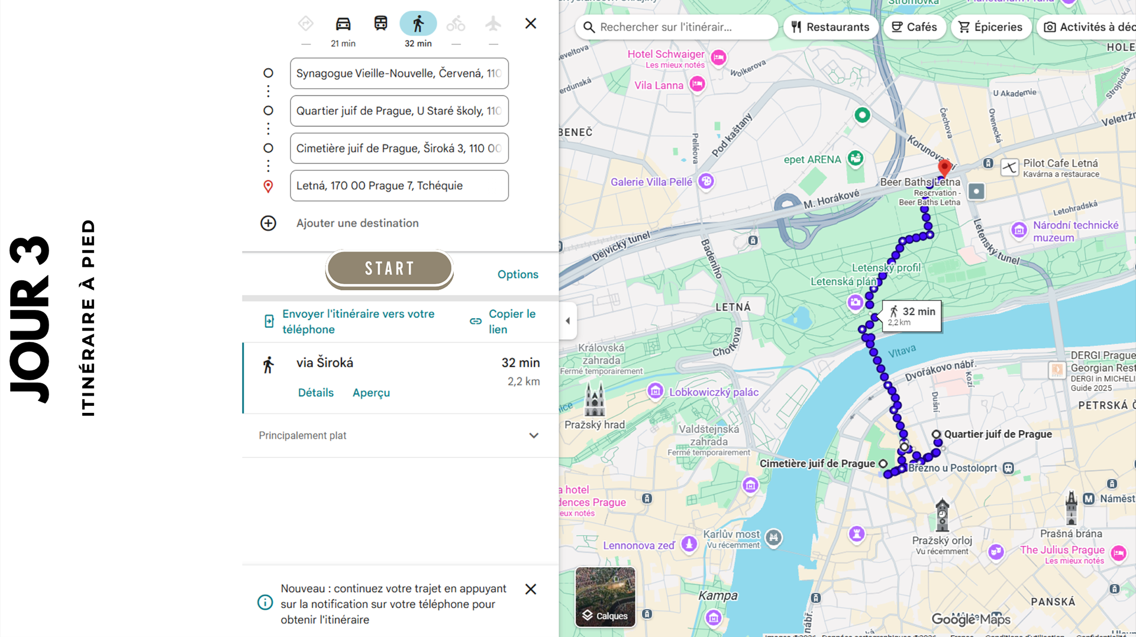Open Karlův most bridge marker
The height and width of the screenshot is (637, 1136).
click(x=774, y=537)
